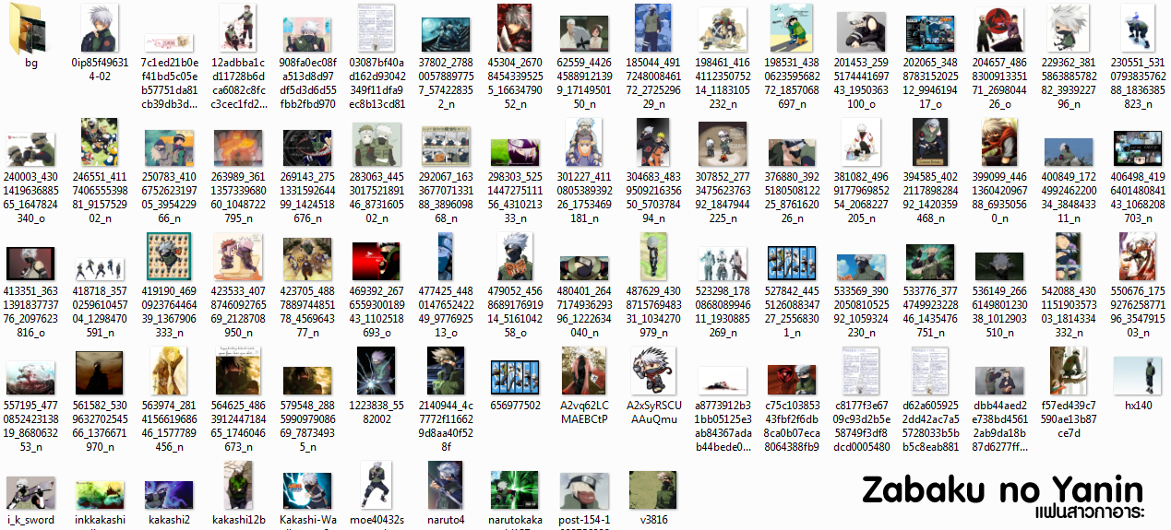
Task: Click the file name 399099_446
Action: pos(999,198)
